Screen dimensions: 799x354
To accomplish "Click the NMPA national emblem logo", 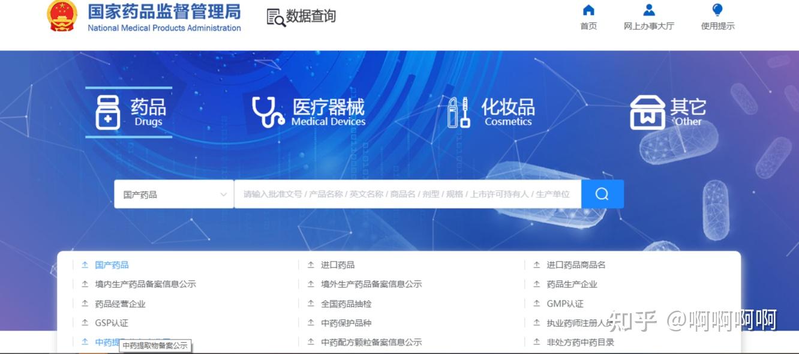I will 62,16.
